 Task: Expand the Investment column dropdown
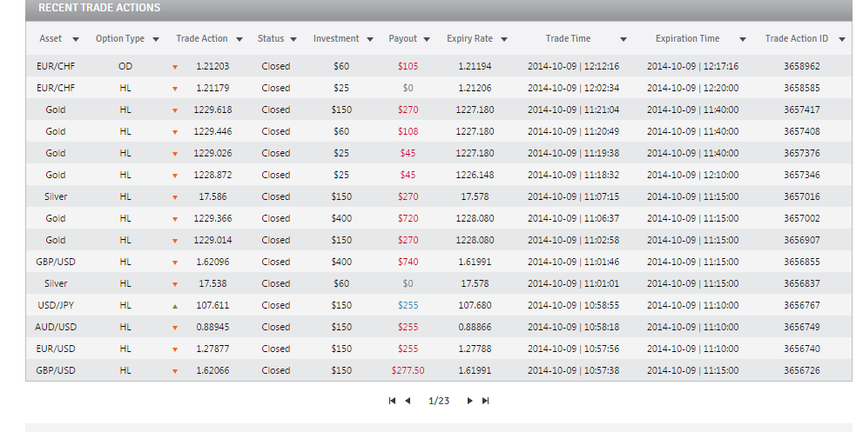(370, 39)
